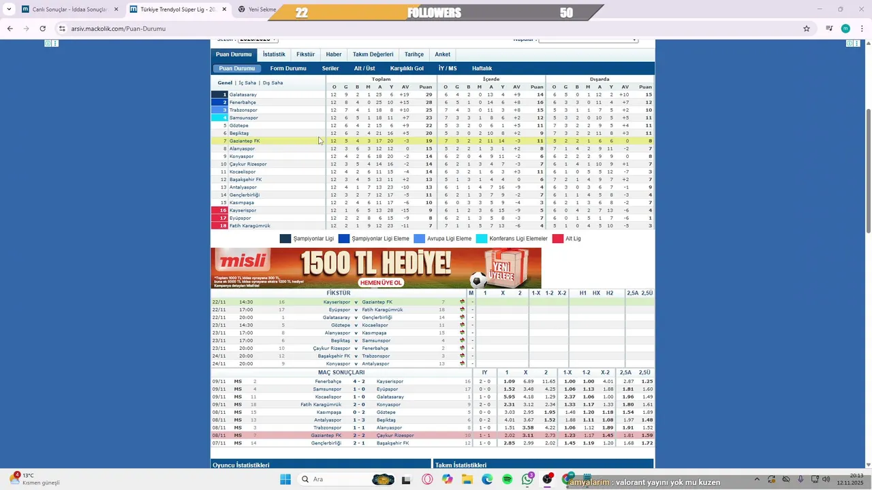872x490 pixels.
Task: Open Chrome three-dot menu
Action: tap(862, 29)
